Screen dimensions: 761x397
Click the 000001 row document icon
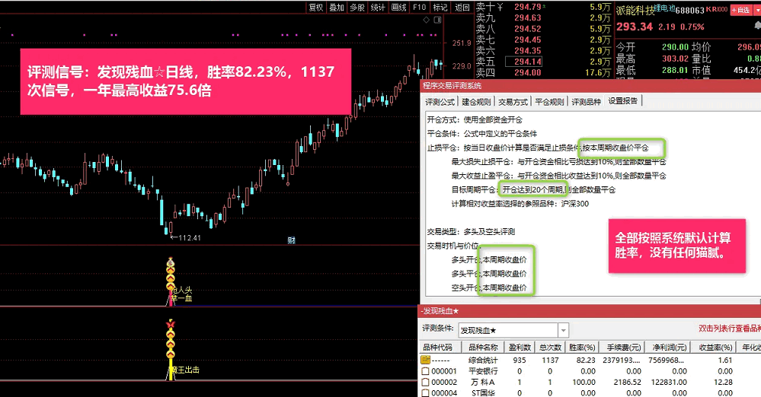pos(425,371)
